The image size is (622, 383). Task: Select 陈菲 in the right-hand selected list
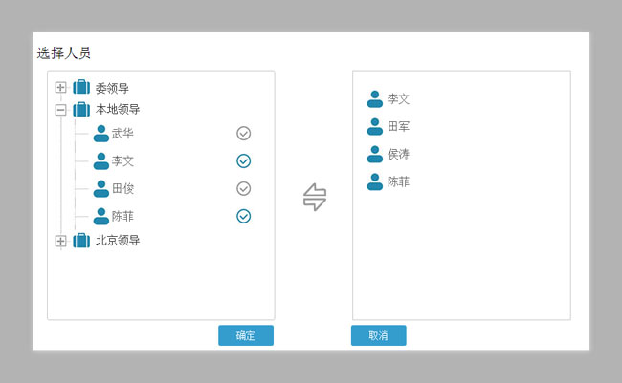tap(398, 181)
